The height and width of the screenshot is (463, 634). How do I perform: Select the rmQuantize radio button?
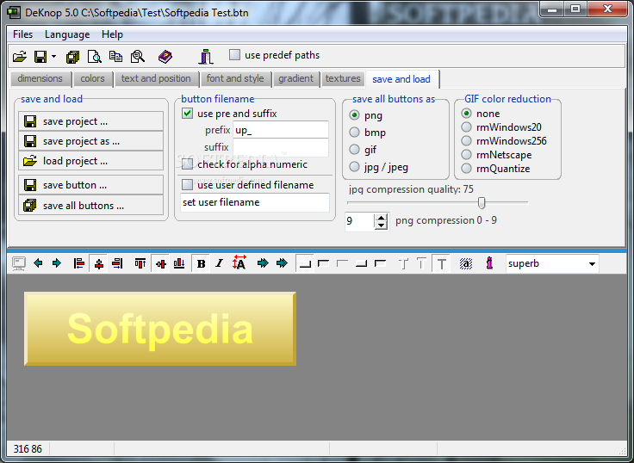[x=467, y=169]
